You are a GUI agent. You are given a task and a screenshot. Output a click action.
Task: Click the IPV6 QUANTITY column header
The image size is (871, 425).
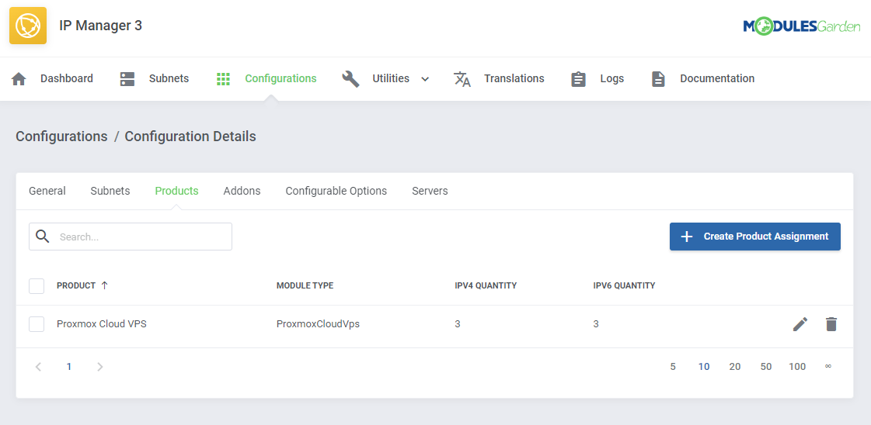pos(625,286)
